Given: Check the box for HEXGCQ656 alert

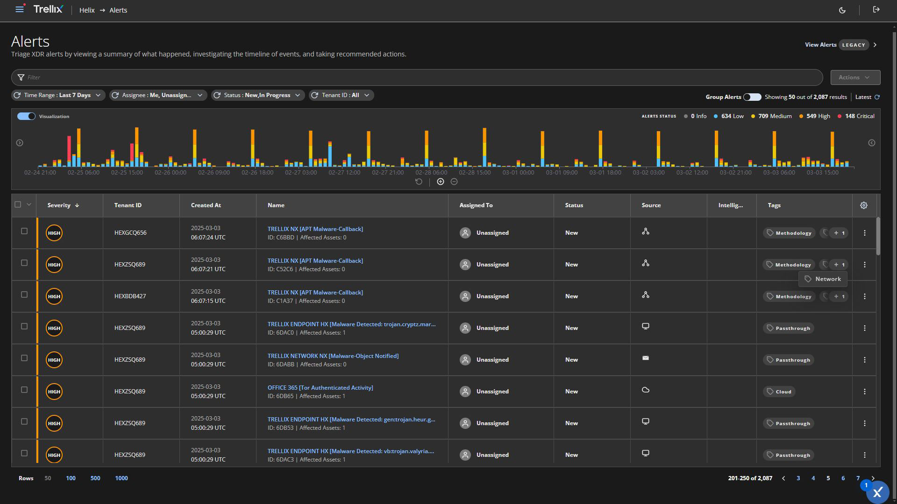Looking at the screenshot, I should (24, 231).
